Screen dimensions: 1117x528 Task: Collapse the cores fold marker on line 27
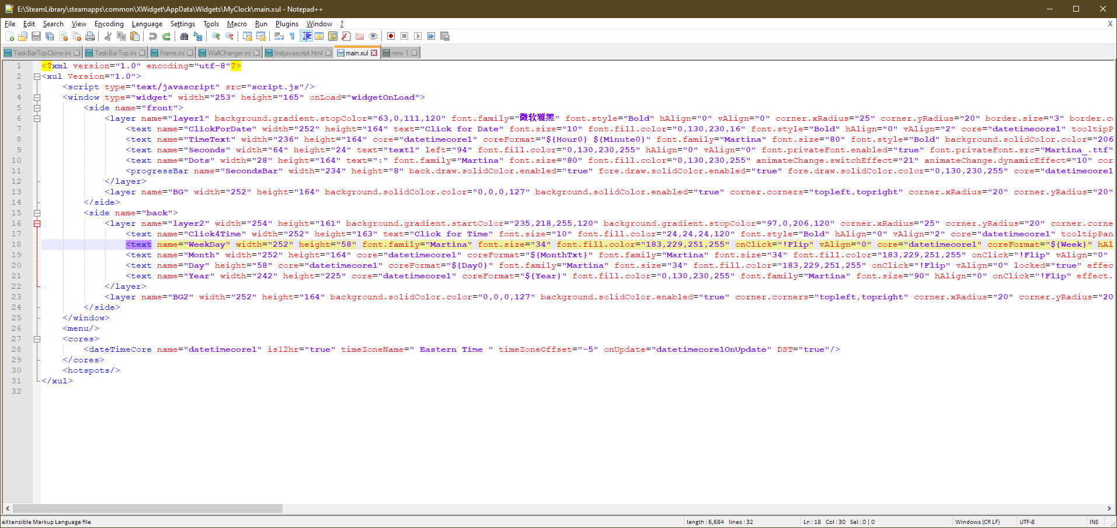point(37,339)
